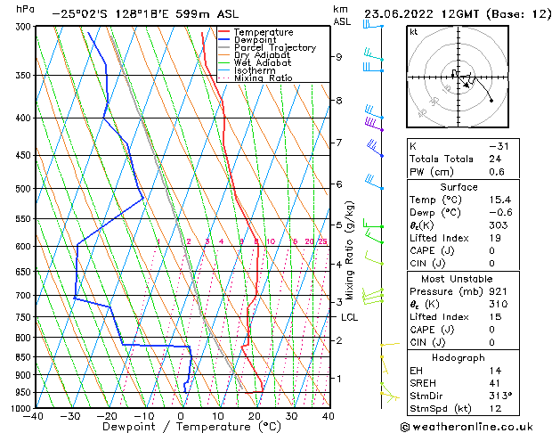Click the surface theta-e value '303'

(x=499, y=225)
